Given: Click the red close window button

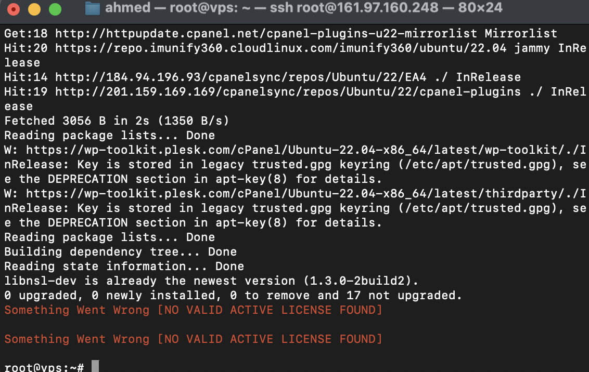Looking at the screenshot, I should (14, 9).
